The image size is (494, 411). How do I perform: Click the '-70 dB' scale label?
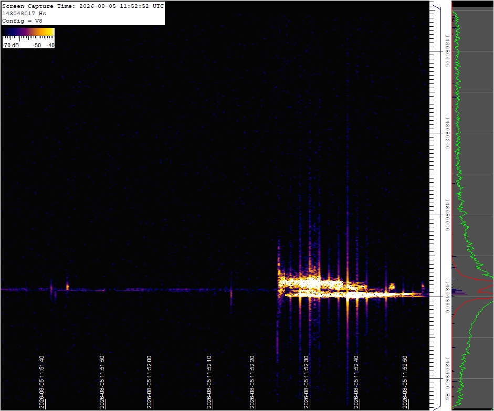point(10,45)
